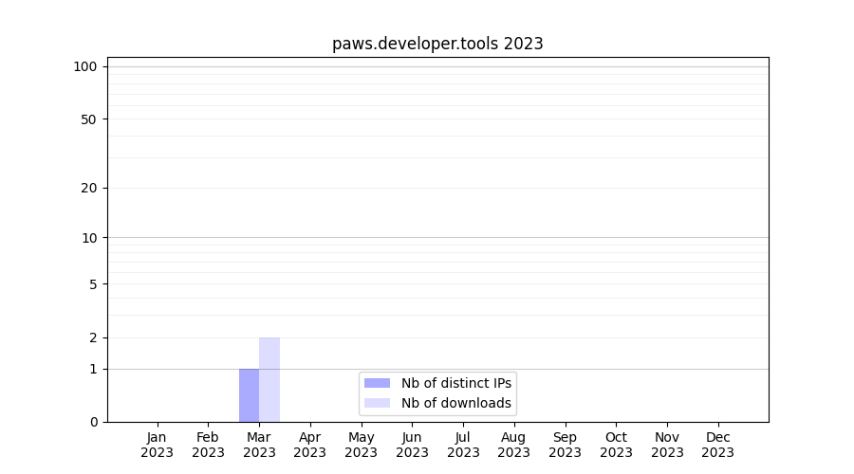
Task: Click the Sep 2023 x-axis label
Action: coord(565,445)
